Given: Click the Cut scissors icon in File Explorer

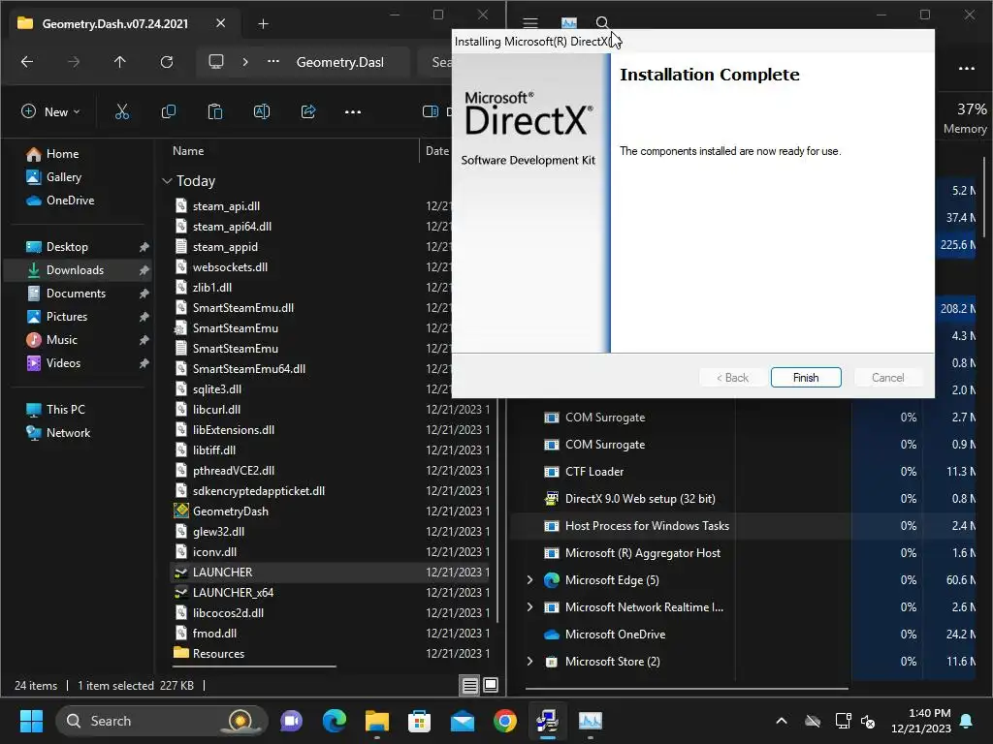Looking at the screenshot, I should point(121,112).
